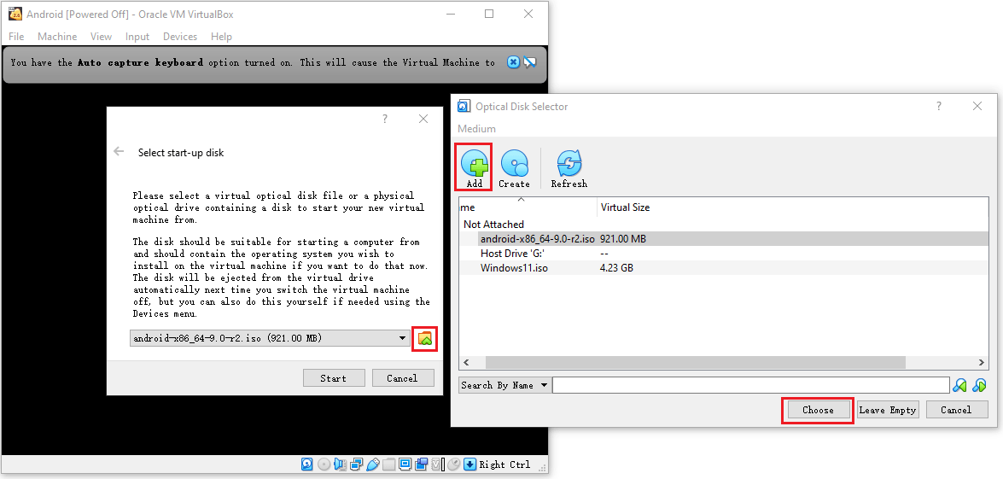Select Windows11.iso in the list

point(514,268)
